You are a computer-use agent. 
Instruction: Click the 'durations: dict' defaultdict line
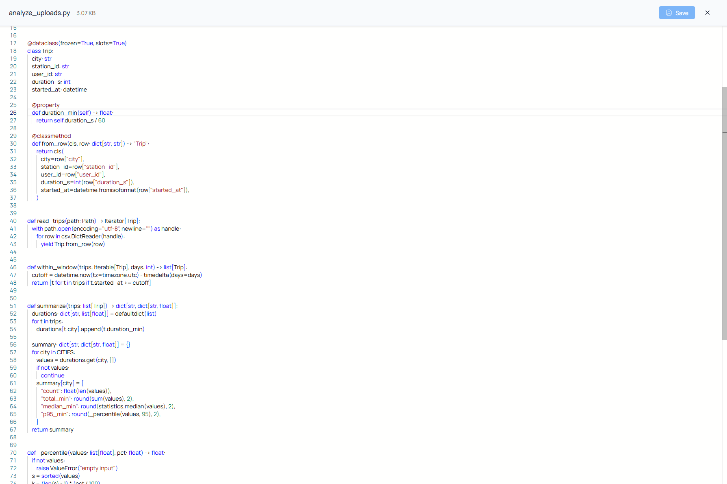(x=94, y=314)
